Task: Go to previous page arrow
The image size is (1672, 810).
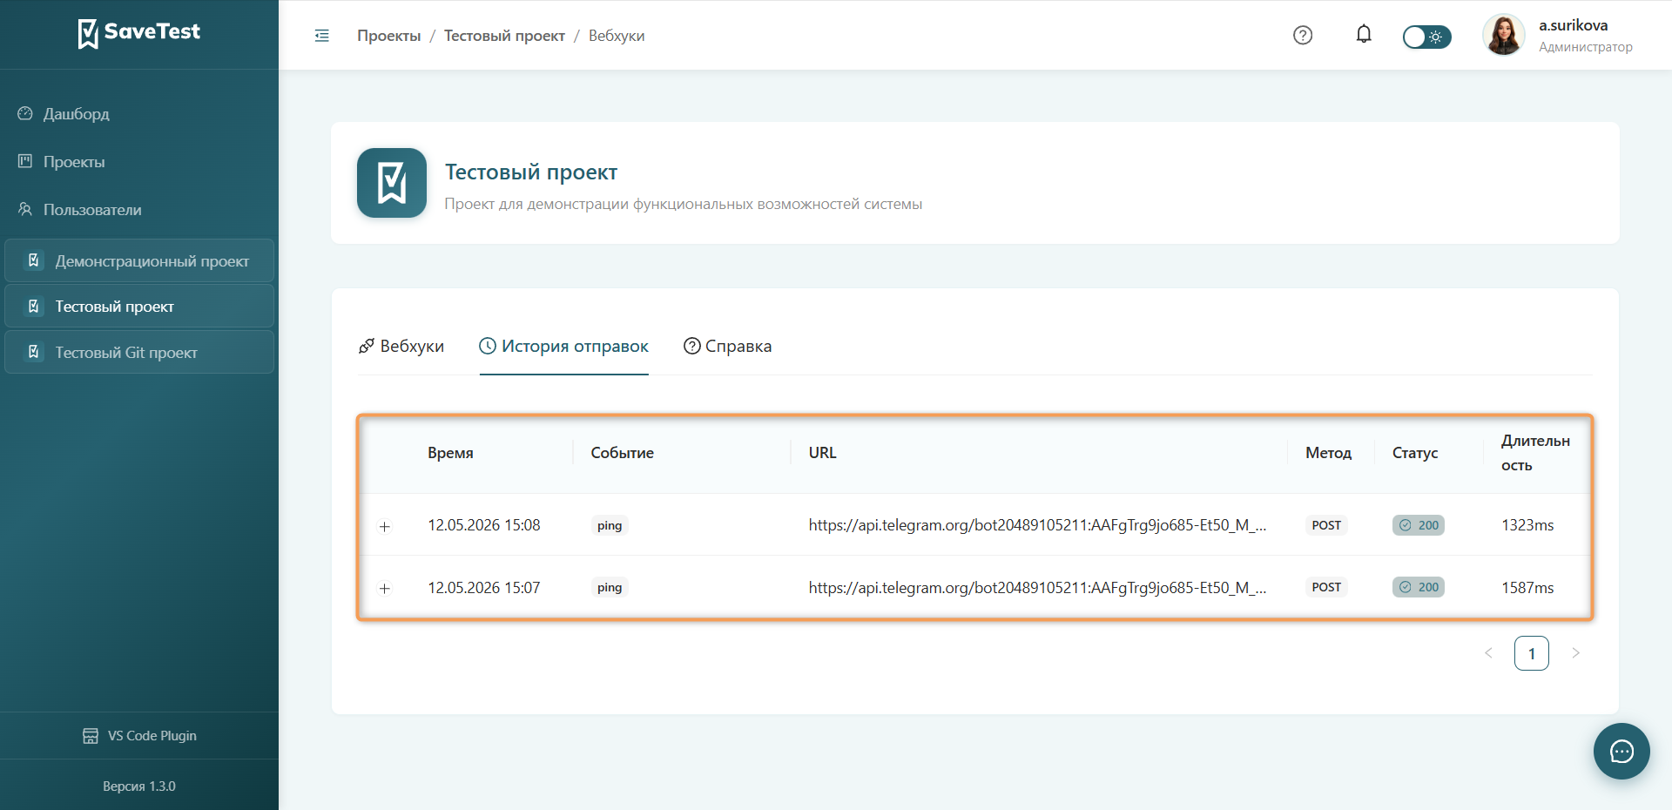Action: (x=1488, y=653)
